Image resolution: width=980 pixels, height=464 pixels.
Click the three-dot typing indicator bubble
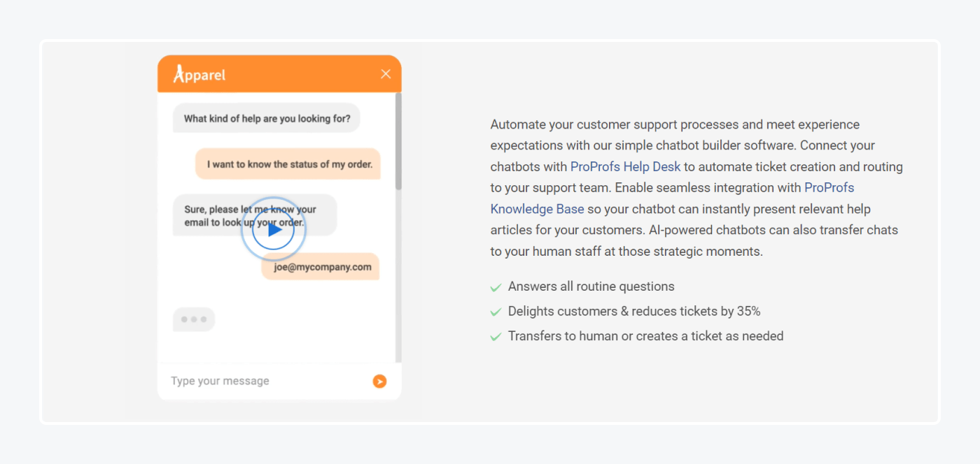tap(194, 319)
